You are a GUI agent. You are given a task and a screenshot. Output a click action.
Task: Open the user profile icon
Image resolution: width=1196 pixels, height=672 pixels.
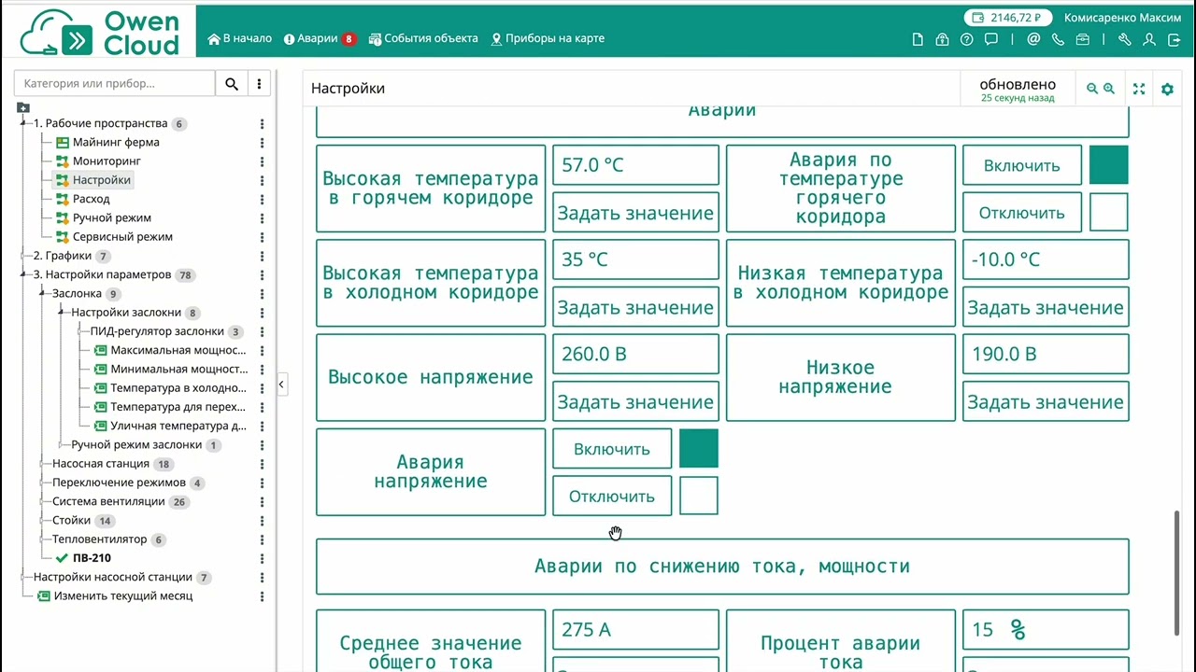click(x=1149, y=39)
